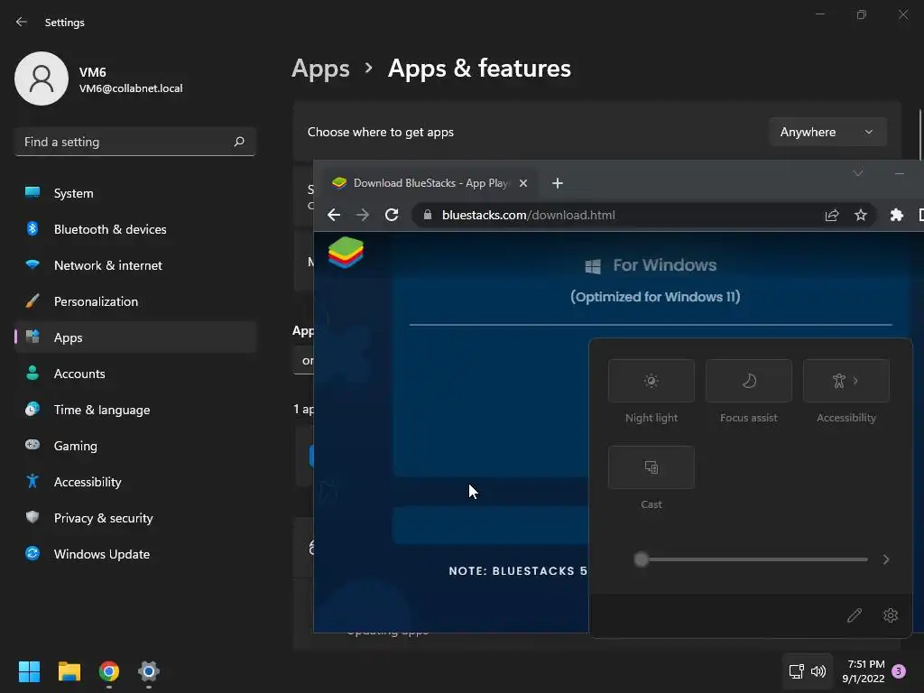Click the For Windows heading on the page
Image resolution: width=924 pixels, height=693 pixels.
tap(664, 265)
